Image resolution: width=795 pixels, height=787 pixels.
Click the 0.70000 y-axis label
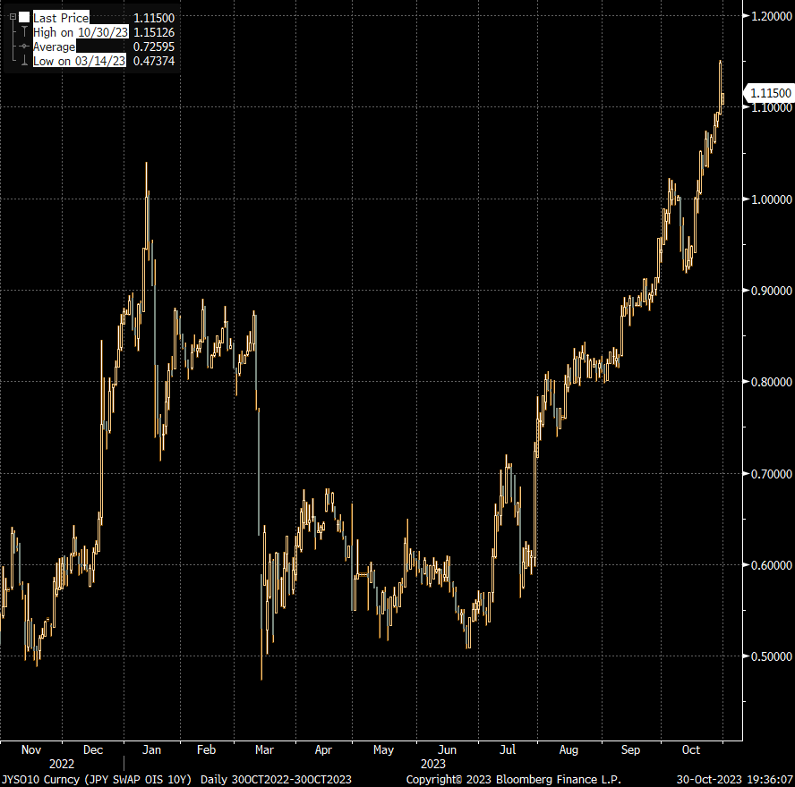(x=771, y=473)
